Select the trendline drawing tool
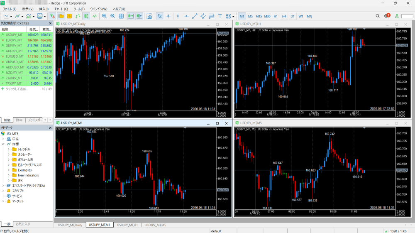Screen dimensions: 415x233 click(x=195, y=16)
